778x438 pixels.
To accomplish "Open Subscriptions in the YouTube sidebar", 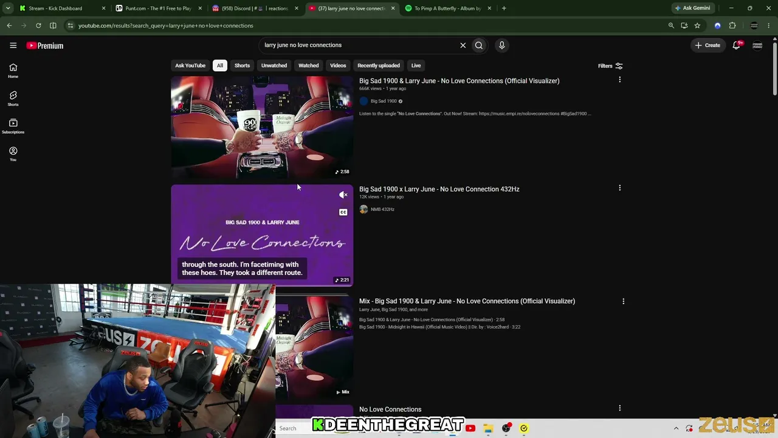I will coord(13,127).
